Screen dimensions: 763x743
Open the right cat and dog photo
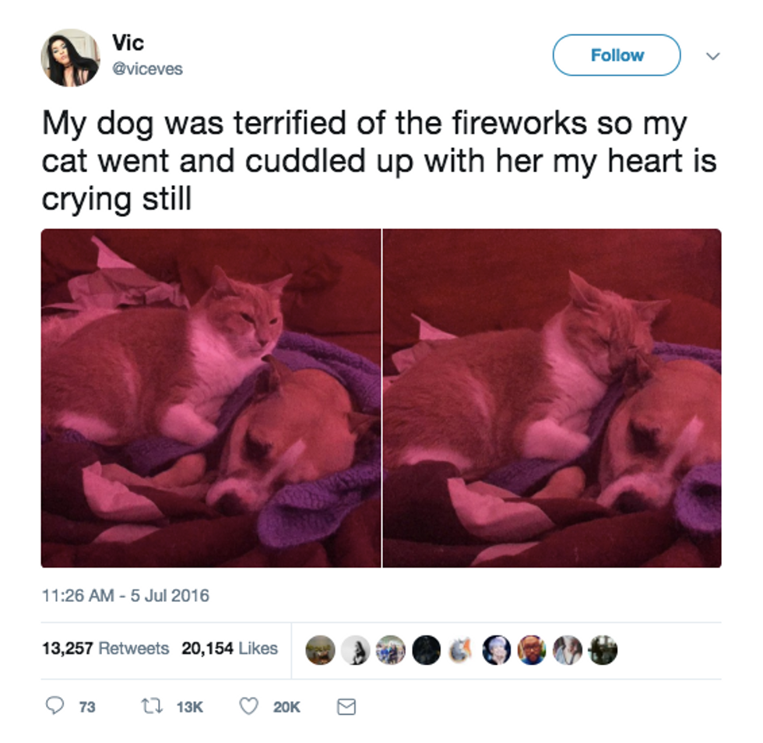[552, 398]
